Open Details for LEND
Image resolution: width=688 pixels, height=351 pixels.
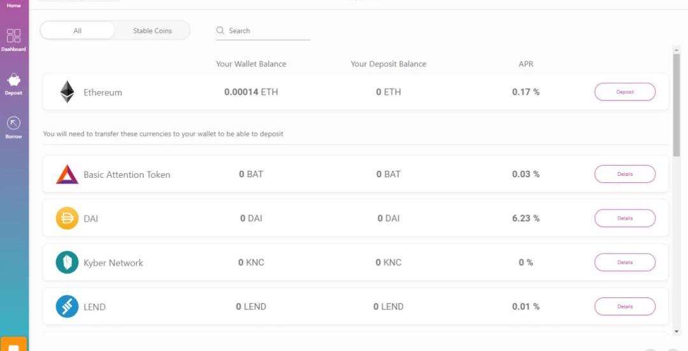[624, 306]
